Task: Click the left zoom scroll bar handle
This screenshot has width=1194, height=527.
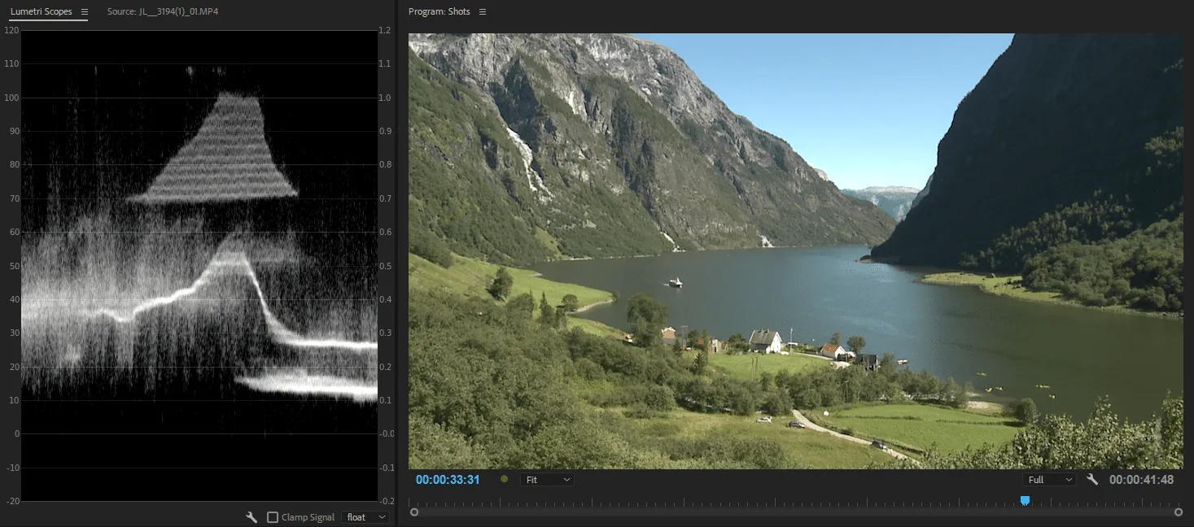Action: [414, 512]
